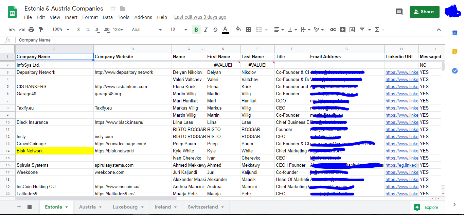This screenshot has width=464, height=215.
Task: Open the zoom 100% dropdown
Action: [61, 30]
